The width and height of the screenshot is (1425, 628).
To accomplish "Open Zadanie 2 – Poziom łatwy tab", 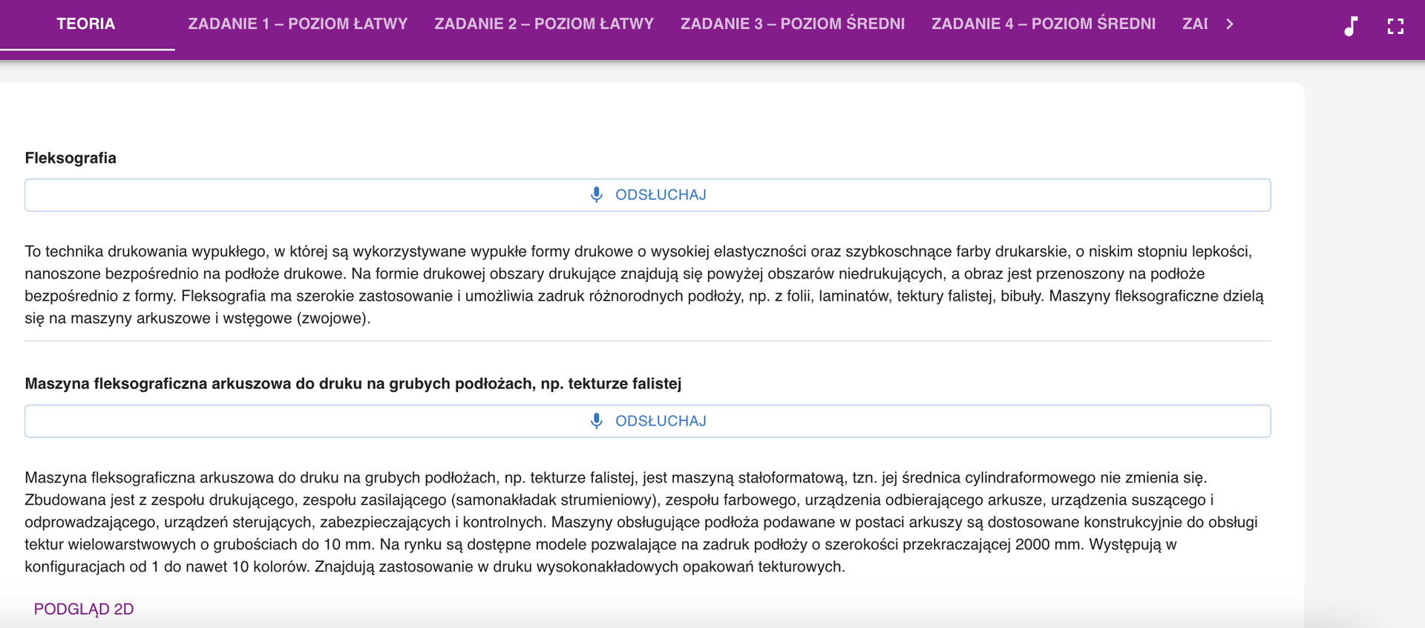I will (544, 24).
